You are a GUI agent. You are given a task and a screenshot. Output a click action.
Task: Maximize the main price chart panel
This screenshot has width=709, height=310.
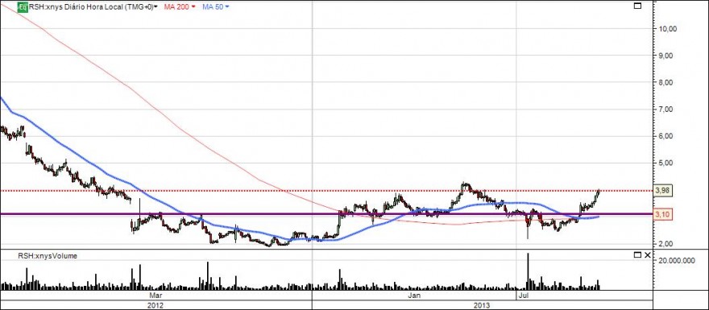click(637, 6)
